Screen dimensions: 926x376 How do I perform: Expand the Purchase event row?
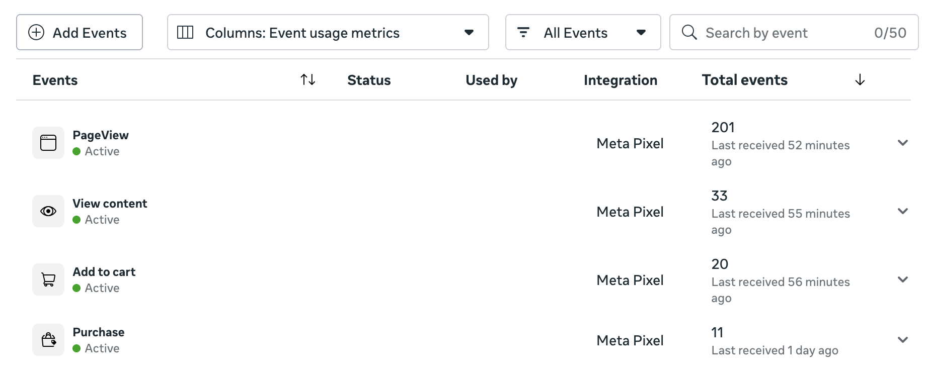[903, 340]
